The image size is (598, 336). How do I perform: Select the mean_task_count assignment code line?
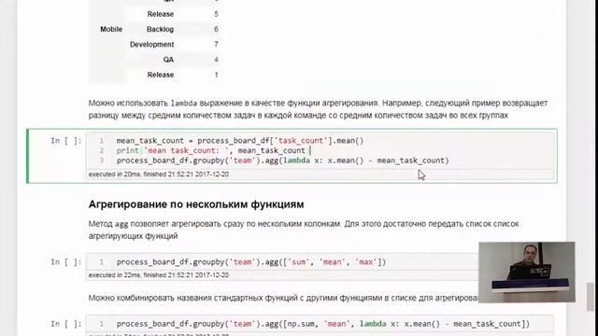(x=240, y=141)
